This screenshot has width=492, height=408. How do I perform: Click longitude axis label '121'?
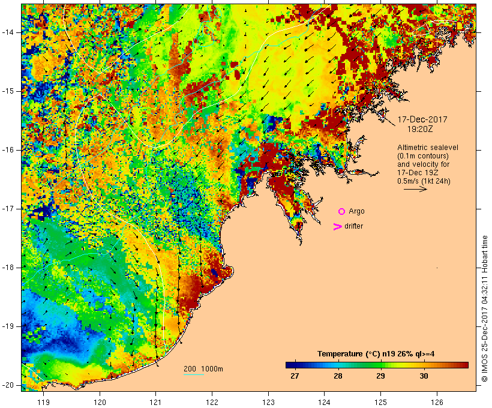pos(155,403)
